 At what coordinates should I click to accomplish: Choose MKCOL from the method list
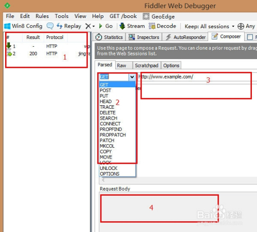[117, 146]
